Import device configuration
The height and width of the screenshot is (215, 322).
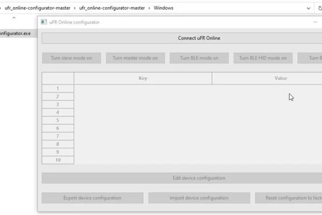coord(199,198)
